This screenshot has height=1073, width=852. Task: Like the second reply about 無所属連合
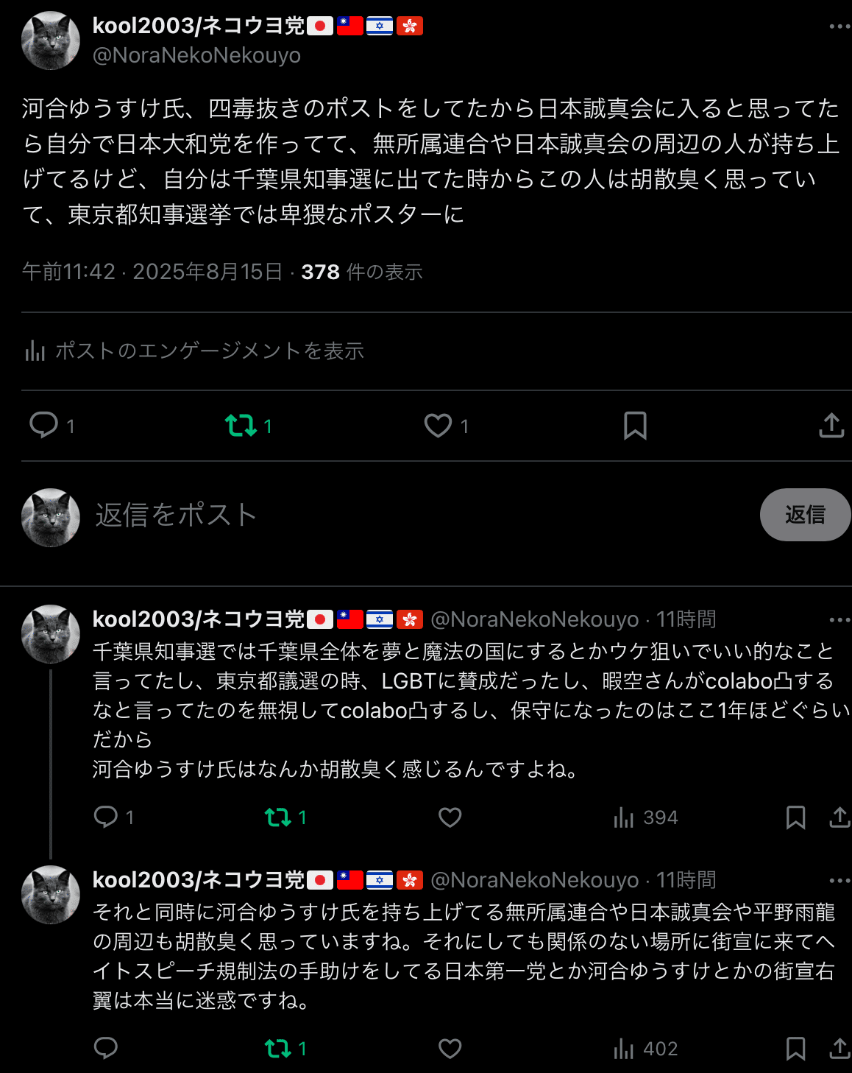(x=450, y=1049)
